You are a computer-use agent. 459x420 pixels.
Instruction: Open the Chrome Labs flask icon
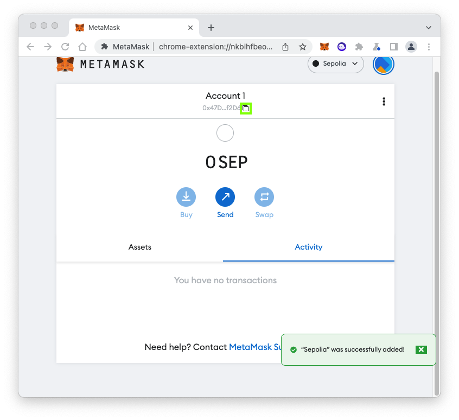(377, 47)
